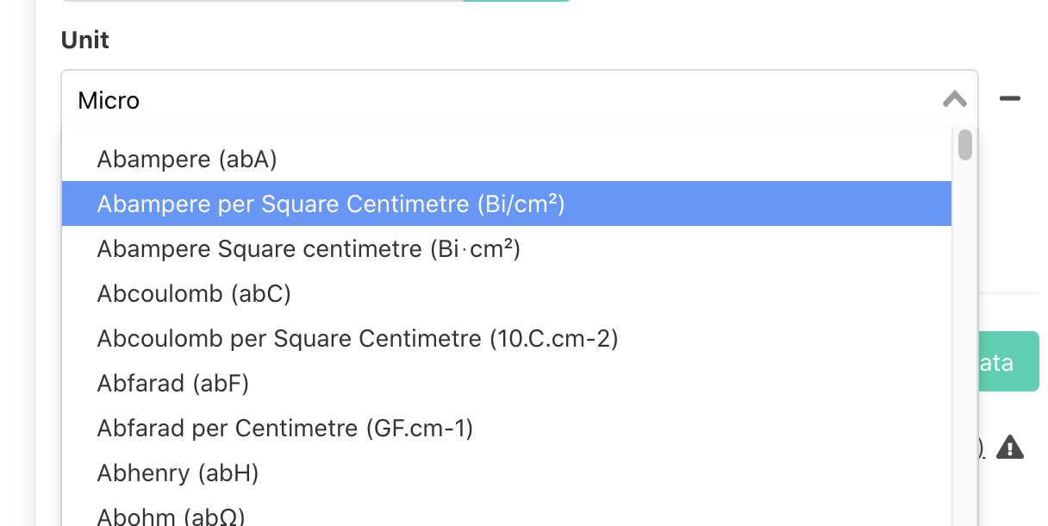Choose Abampere Square centimetre (Bi·cm²)

point(307,248)
